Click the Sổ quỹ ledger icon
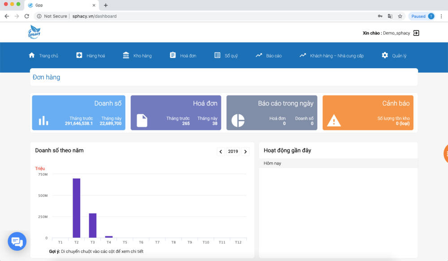This screenshot has width=448, height=261. pos(217,55)
